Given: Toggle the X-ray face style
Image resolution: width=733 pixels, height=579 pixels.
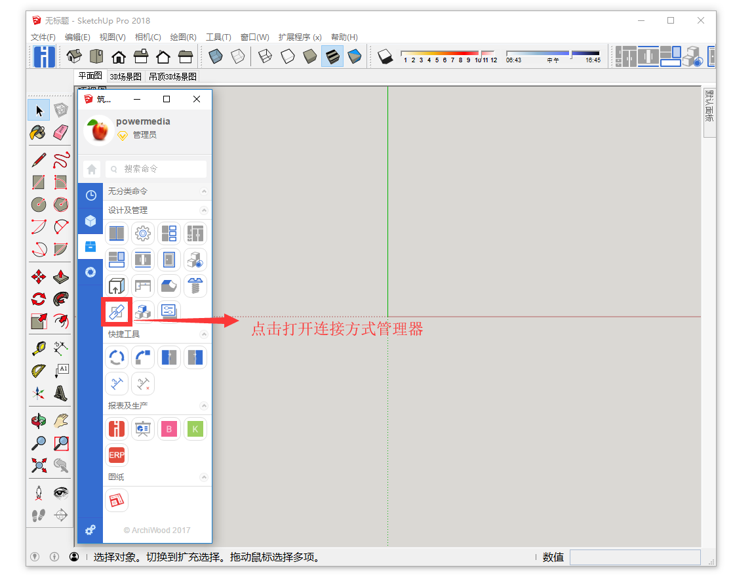Looking at the screenshot, I should pos(216,57).
